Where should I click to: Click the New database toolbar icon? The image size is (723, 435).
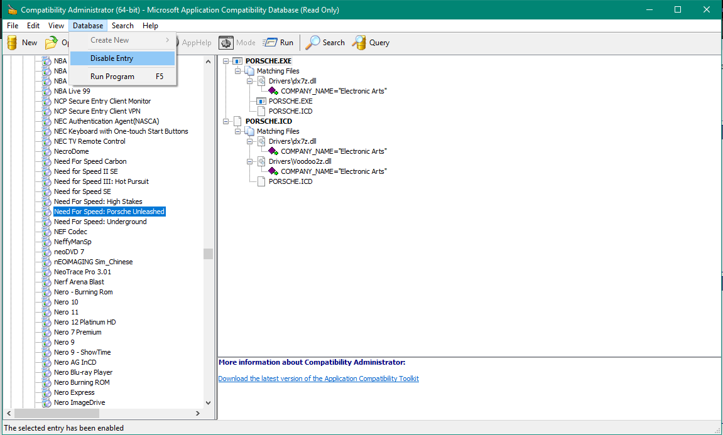tap(13, 43)
